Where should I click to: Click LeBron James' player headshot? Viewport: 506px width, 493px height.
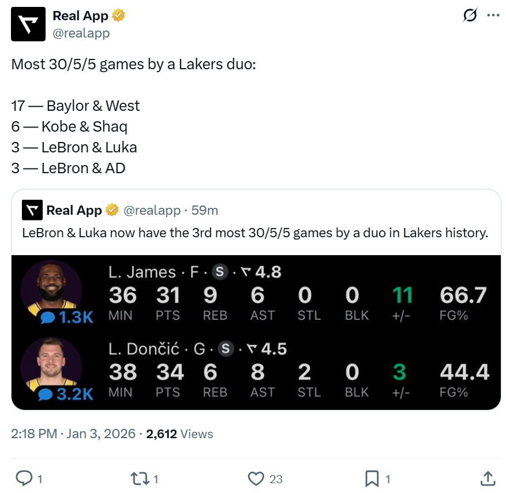pyautogui.click(x=51, y=287)
